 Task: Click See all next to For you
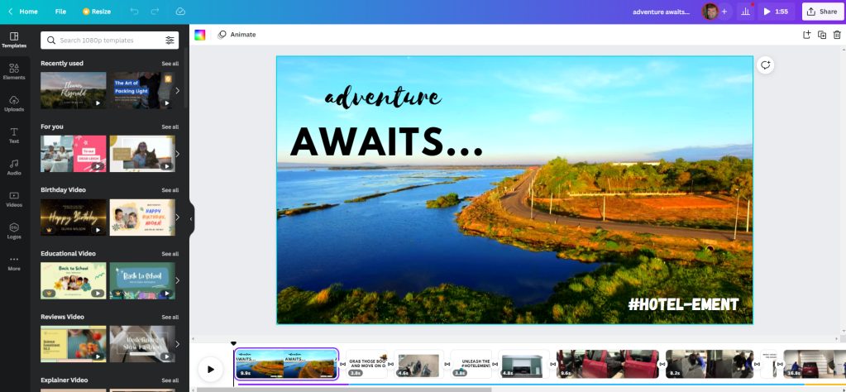click(170, 127)
